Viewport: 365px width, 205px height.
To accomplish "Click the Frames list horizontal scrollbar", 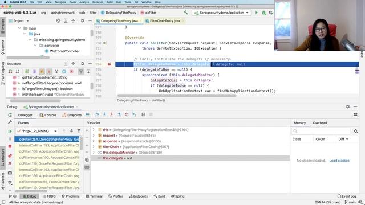I will [x=31, y=191].
